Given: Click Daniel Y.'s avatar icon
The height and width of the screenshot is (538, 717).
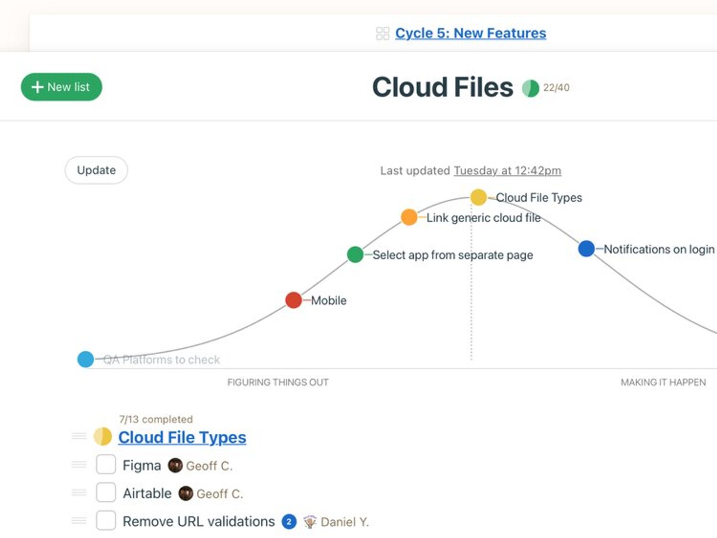Looking at the screenshot, I should 310,522.
